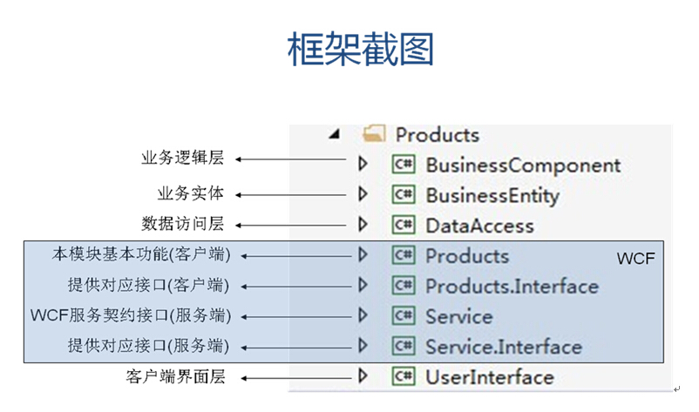Click the Service.Interface C# project icon
Screen dimensions: 699x412
pos(404,346)
